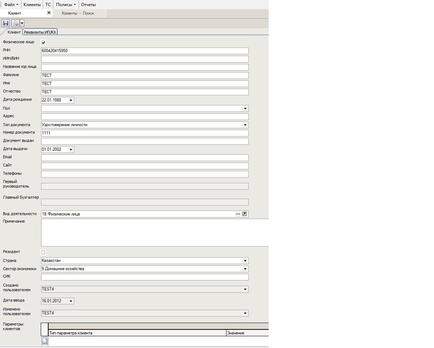Click the Save floppy disk icon

click(x=6, y=23)
